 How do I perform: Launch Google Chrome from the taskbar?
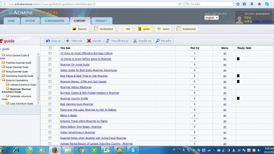point(81,150)
